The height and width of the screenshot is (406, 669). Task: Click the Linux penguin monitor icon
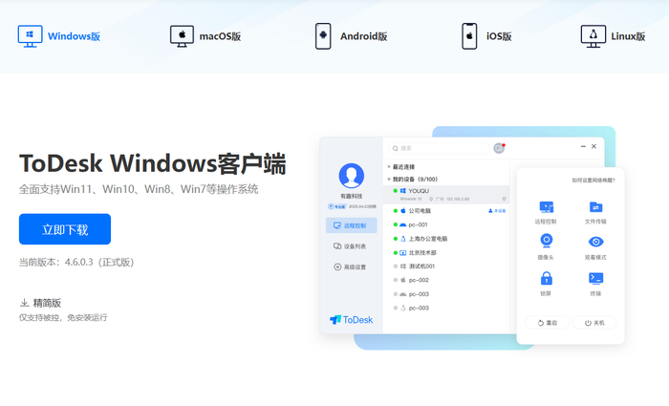(593, 36)
